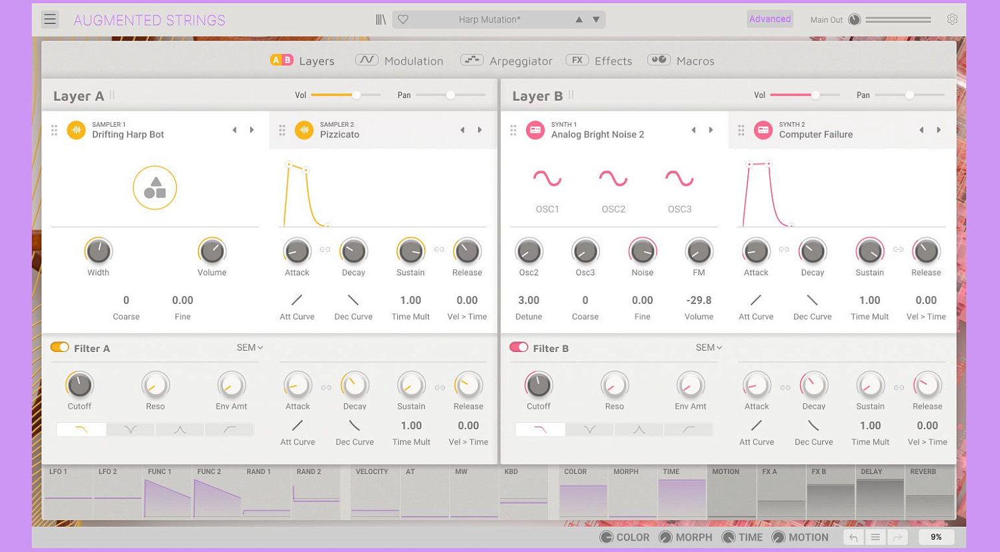Image resolution: width=1000 pixels, height=552 pixels.
Task: Adjust the Layer B Pan slider
Action: click(910, 95)
